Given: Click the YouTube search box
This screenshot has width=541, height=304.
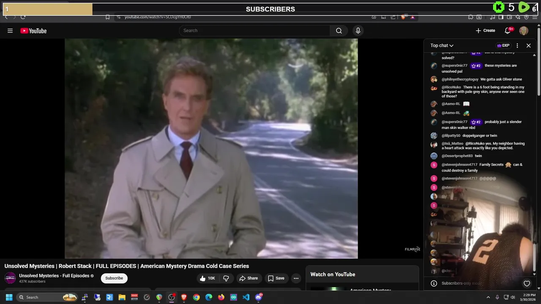Looking at the screenshot, I should click(x=255, y=30).
